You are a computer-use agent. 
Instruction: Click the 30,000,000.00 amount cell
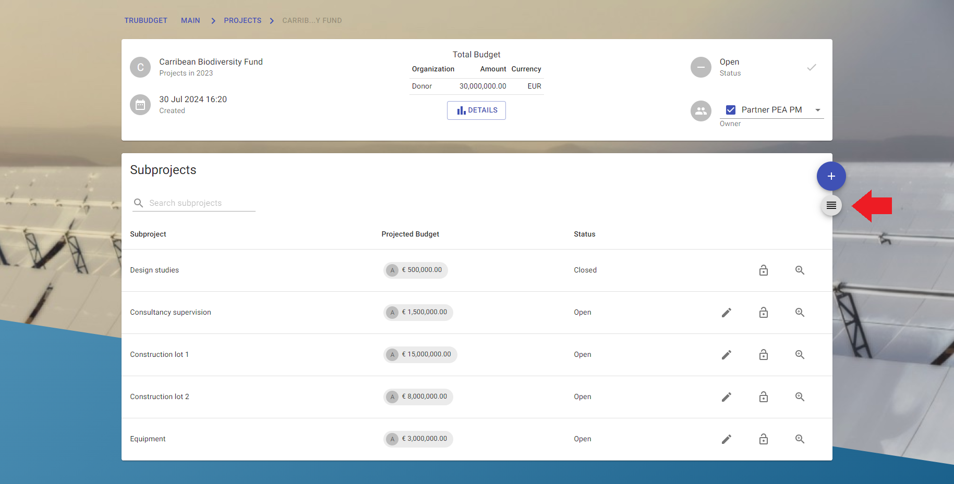(x=482, y=86)
